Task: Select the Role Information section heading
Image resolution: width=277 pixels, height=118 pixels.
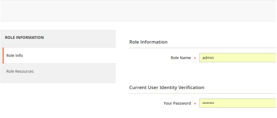Action: (148, 42)
